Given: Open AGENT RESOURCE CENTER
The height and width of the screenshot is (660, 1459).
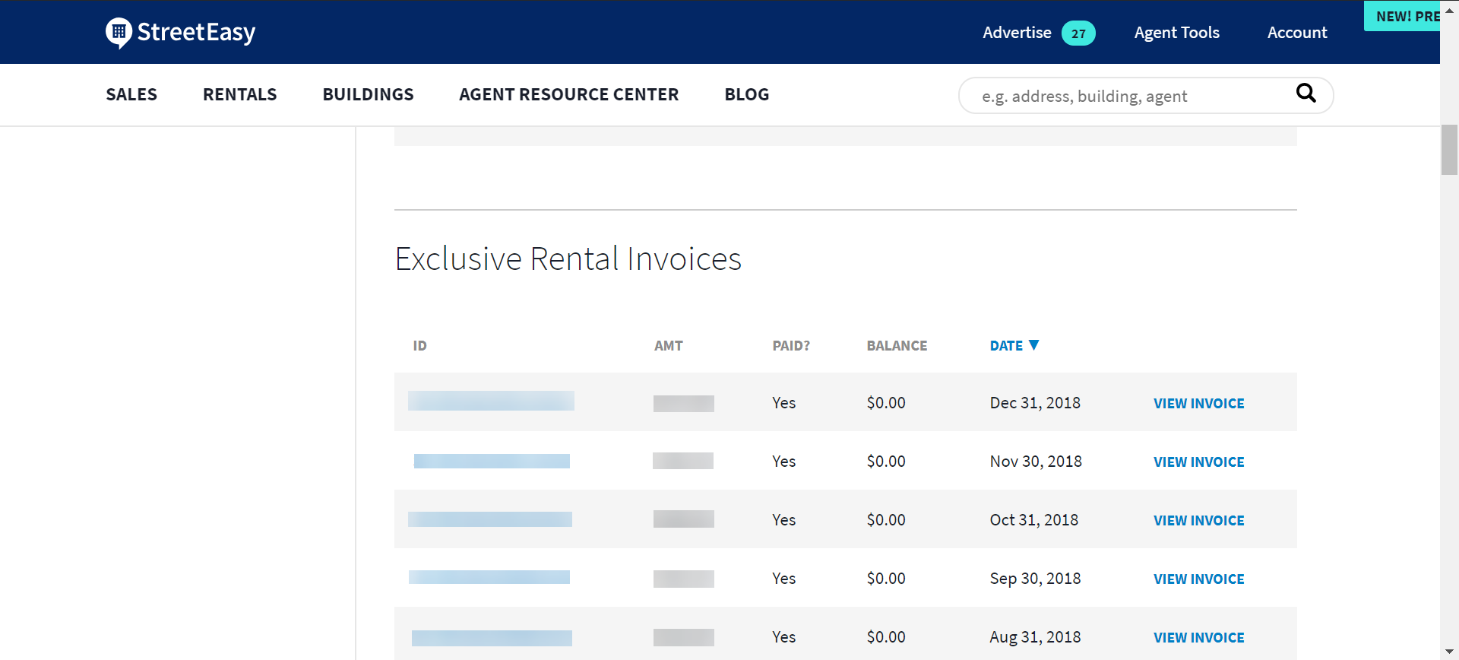Looking at the screenshot, I should [568, 94].
